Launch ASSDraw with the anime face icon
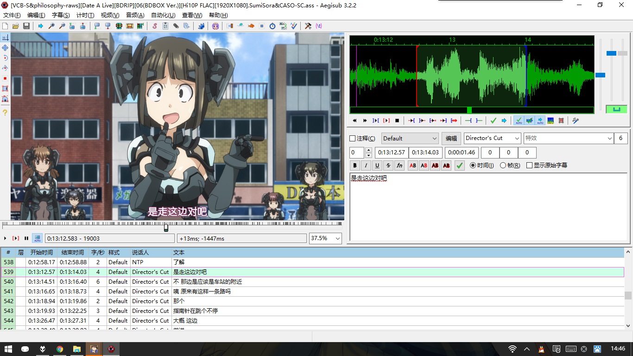 [215, 26]
